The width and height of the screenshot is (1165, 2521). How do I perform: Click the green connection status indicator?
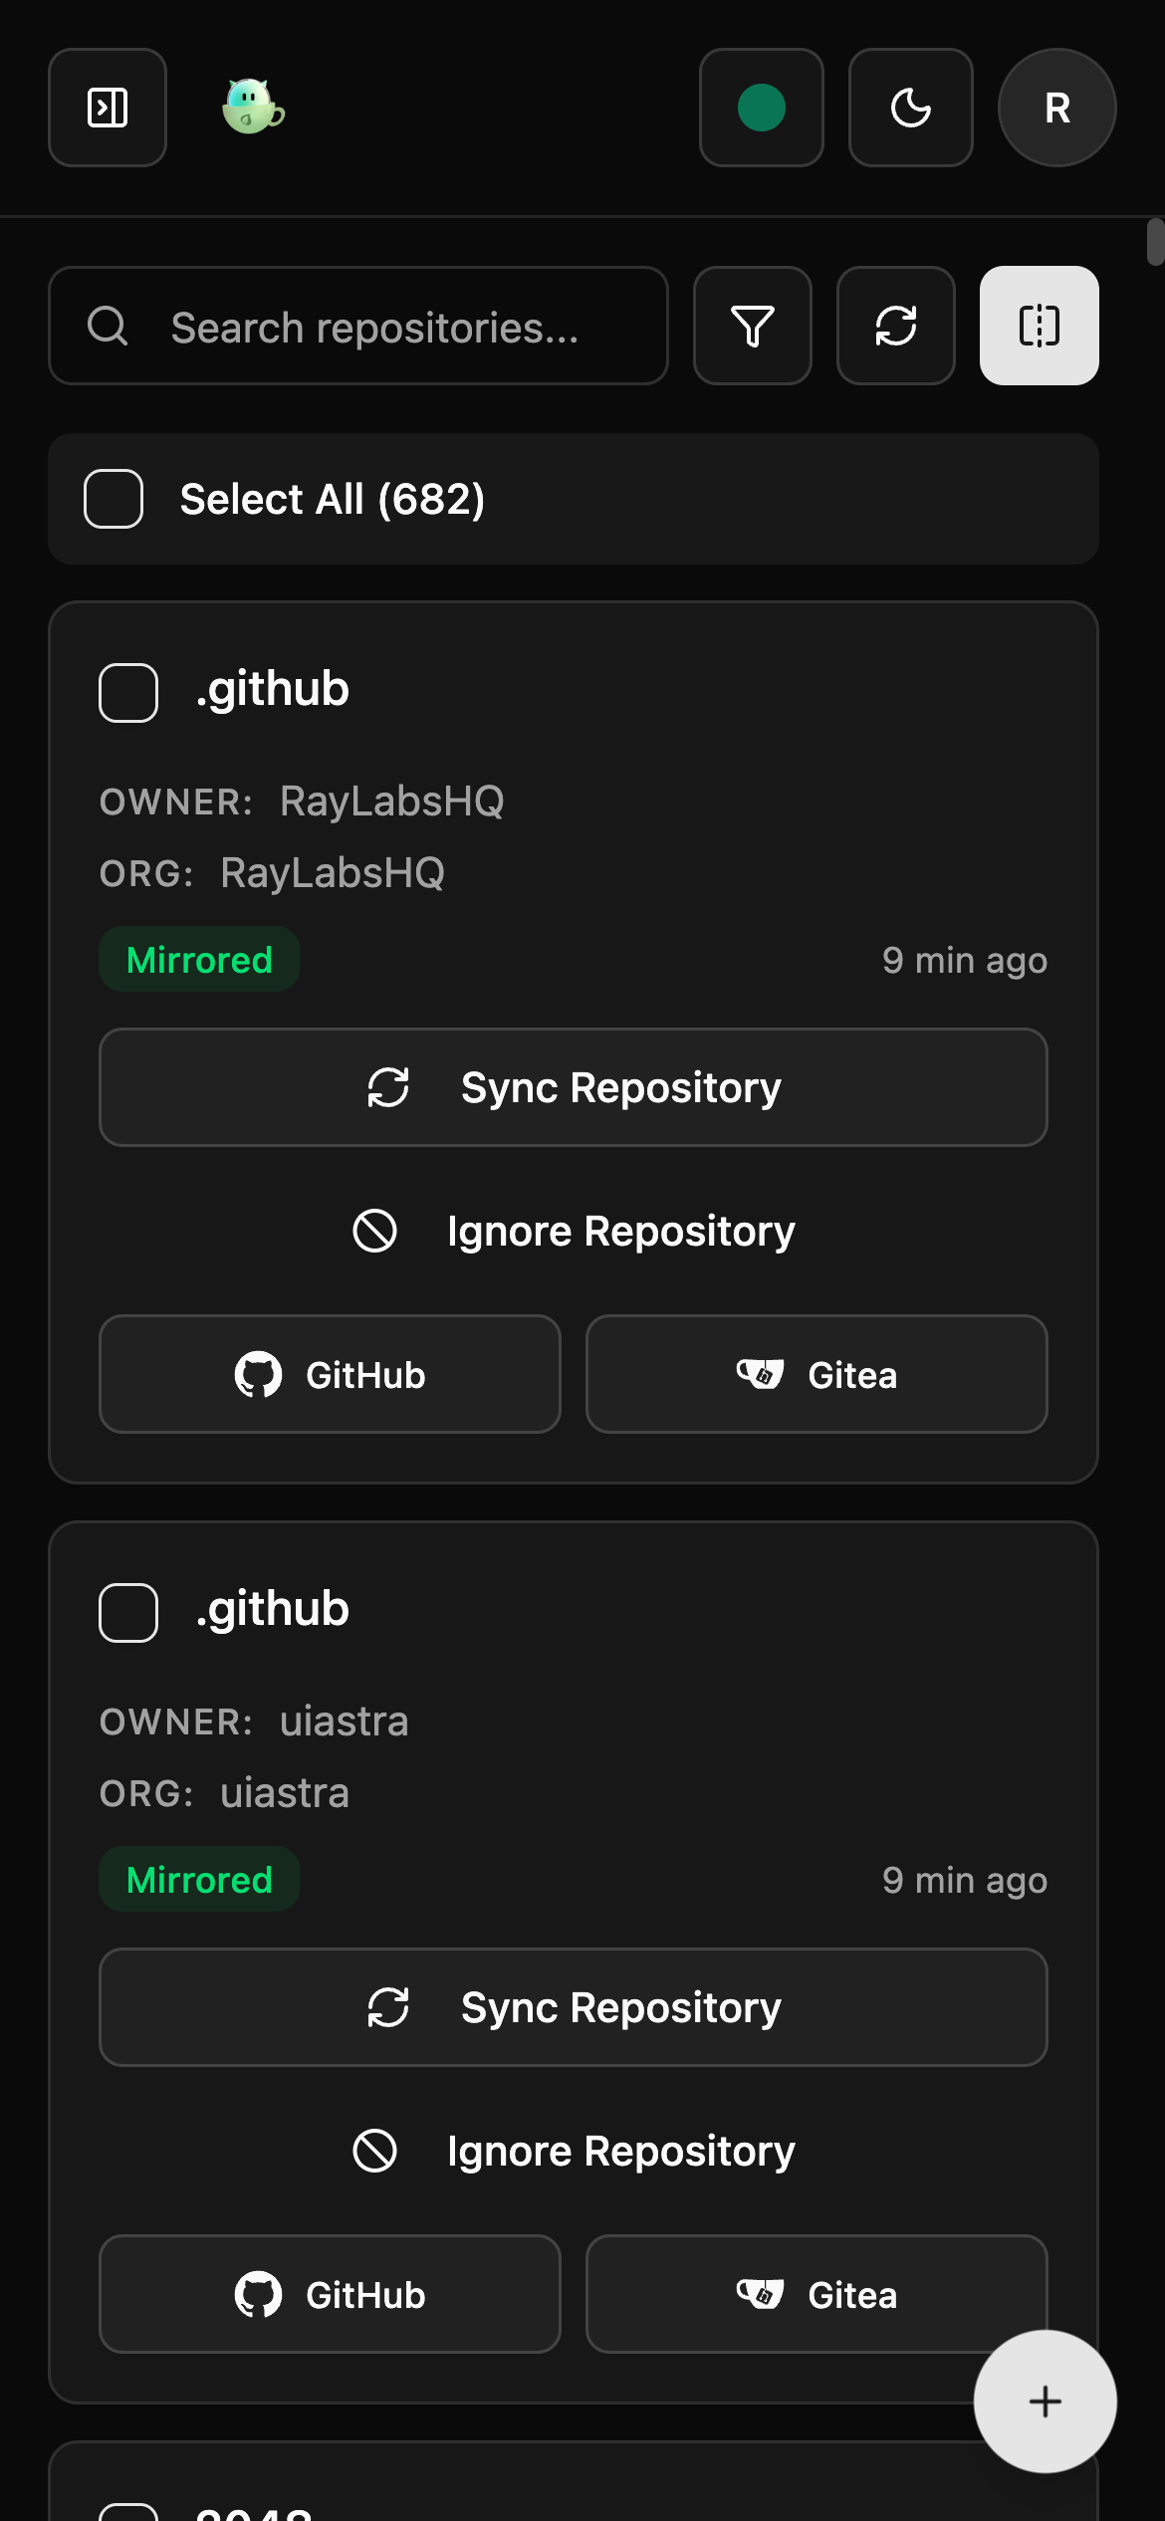point(761,109)
